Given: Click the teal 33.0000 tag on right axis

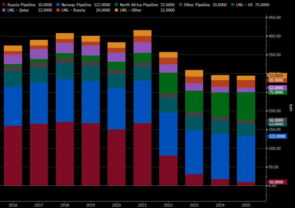Looking at the screenshot, I should (x=277, y=124).
